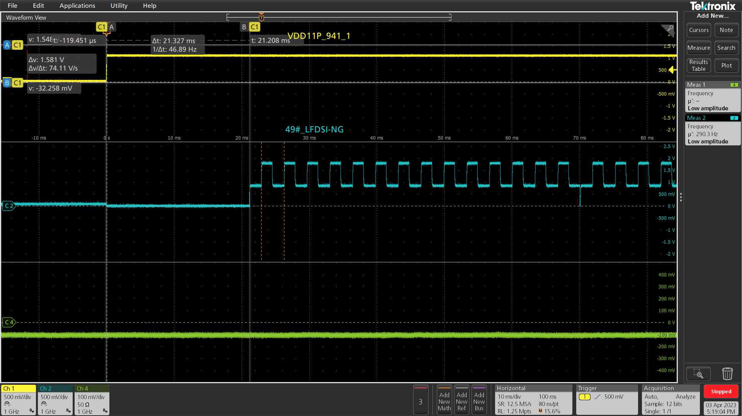This screenshot has width=742, height=416.
Task: Click the Measure button
Action: tap(698, 48)
